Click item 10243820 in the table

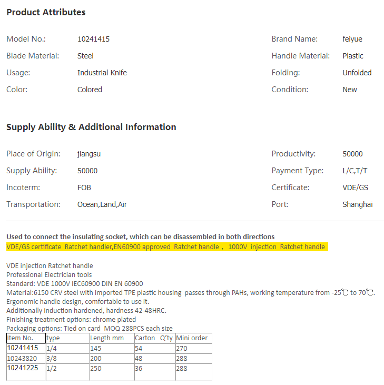(x=22, y=358)
